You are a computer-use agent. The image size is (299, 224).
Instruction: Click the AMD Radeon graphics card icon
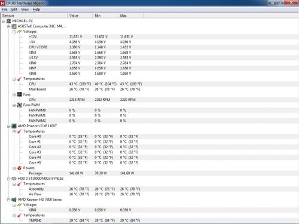[x=14, y=200]
